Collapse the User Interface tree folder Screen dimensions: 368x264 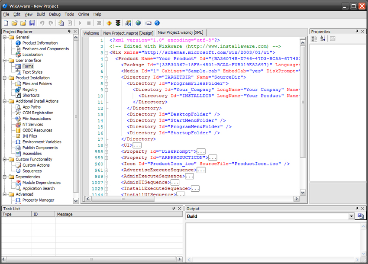[4, 60]
